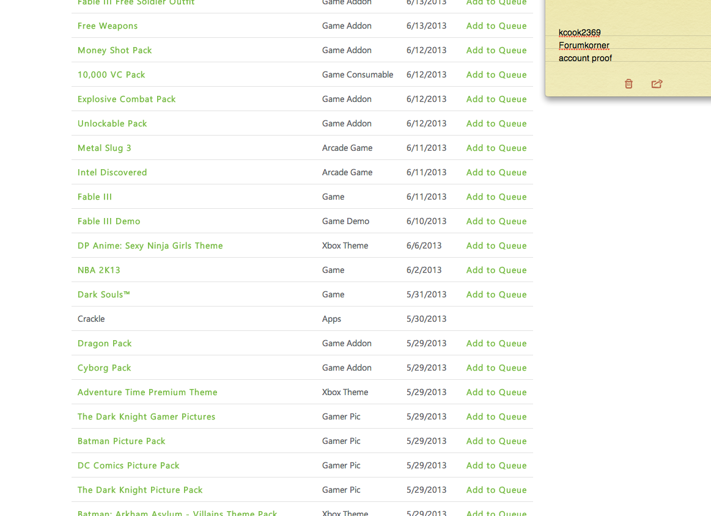The image size is (711, 516).
Task: Open the Free Weapons item
Action: pyautogui.click(x=108, y=26)
